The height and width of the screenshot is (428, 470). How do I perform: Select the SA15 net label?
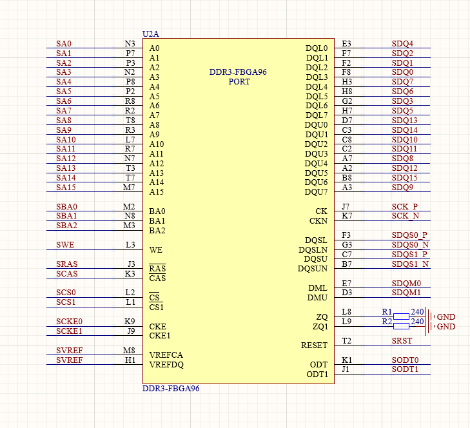tap(66, 188)
